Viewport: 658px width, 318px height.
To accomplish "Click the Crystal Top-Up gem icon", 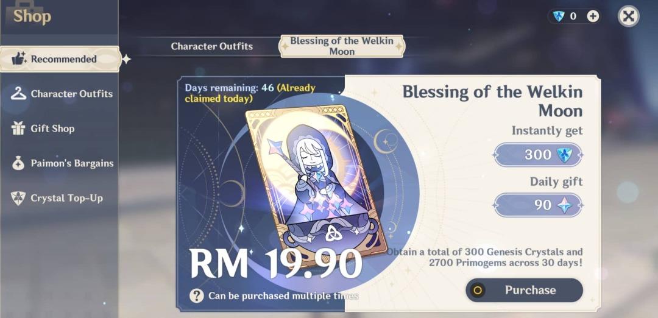I will (18, 198).
